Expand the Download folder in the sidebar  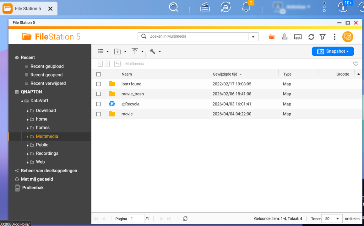tap(28, 110)
